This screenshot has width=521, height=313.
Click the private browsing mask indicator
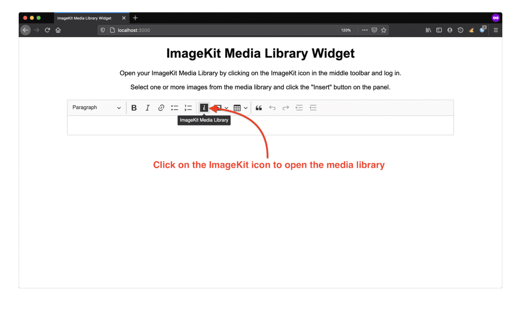pyautogui.click(x=495, y=18)
